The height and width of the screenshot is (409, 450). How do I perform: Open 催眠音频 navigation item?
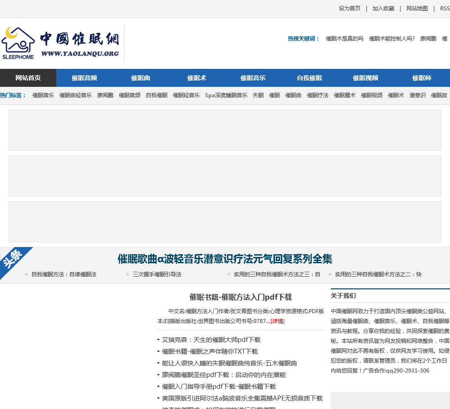(x=85, y=78)
